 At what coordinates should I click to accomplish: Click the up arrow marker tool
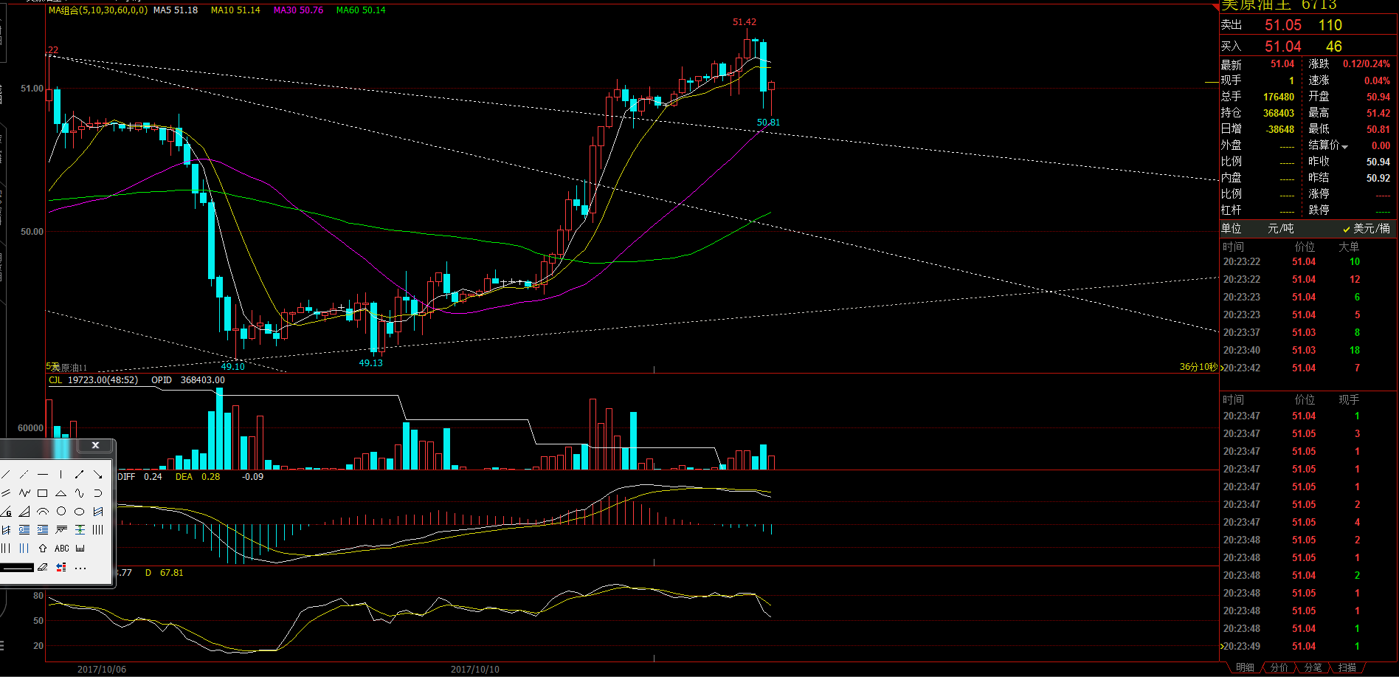pyautogui.click(x=43, y=548)
